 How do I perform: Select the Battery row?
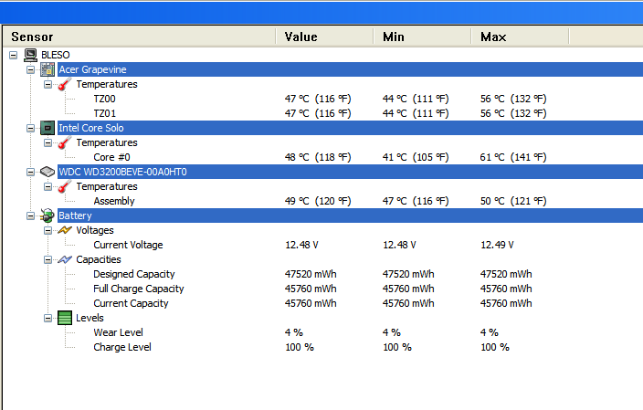pos(350,216)
